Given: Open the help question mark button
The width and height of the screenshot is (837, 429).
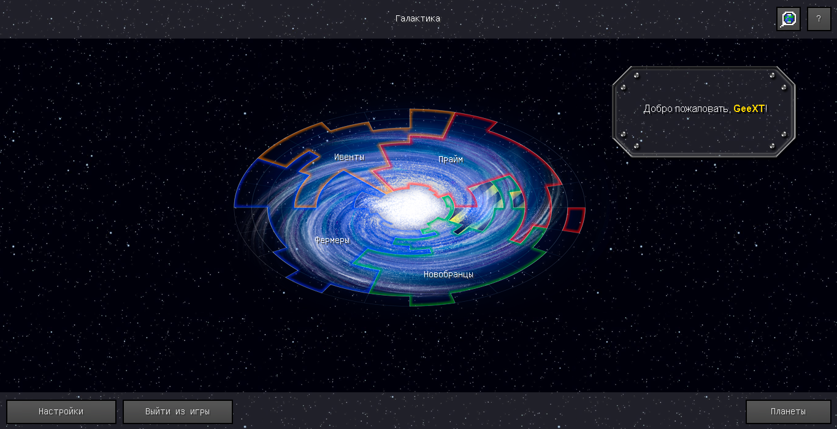Looking at the screenshot, I should pos(819,19).
